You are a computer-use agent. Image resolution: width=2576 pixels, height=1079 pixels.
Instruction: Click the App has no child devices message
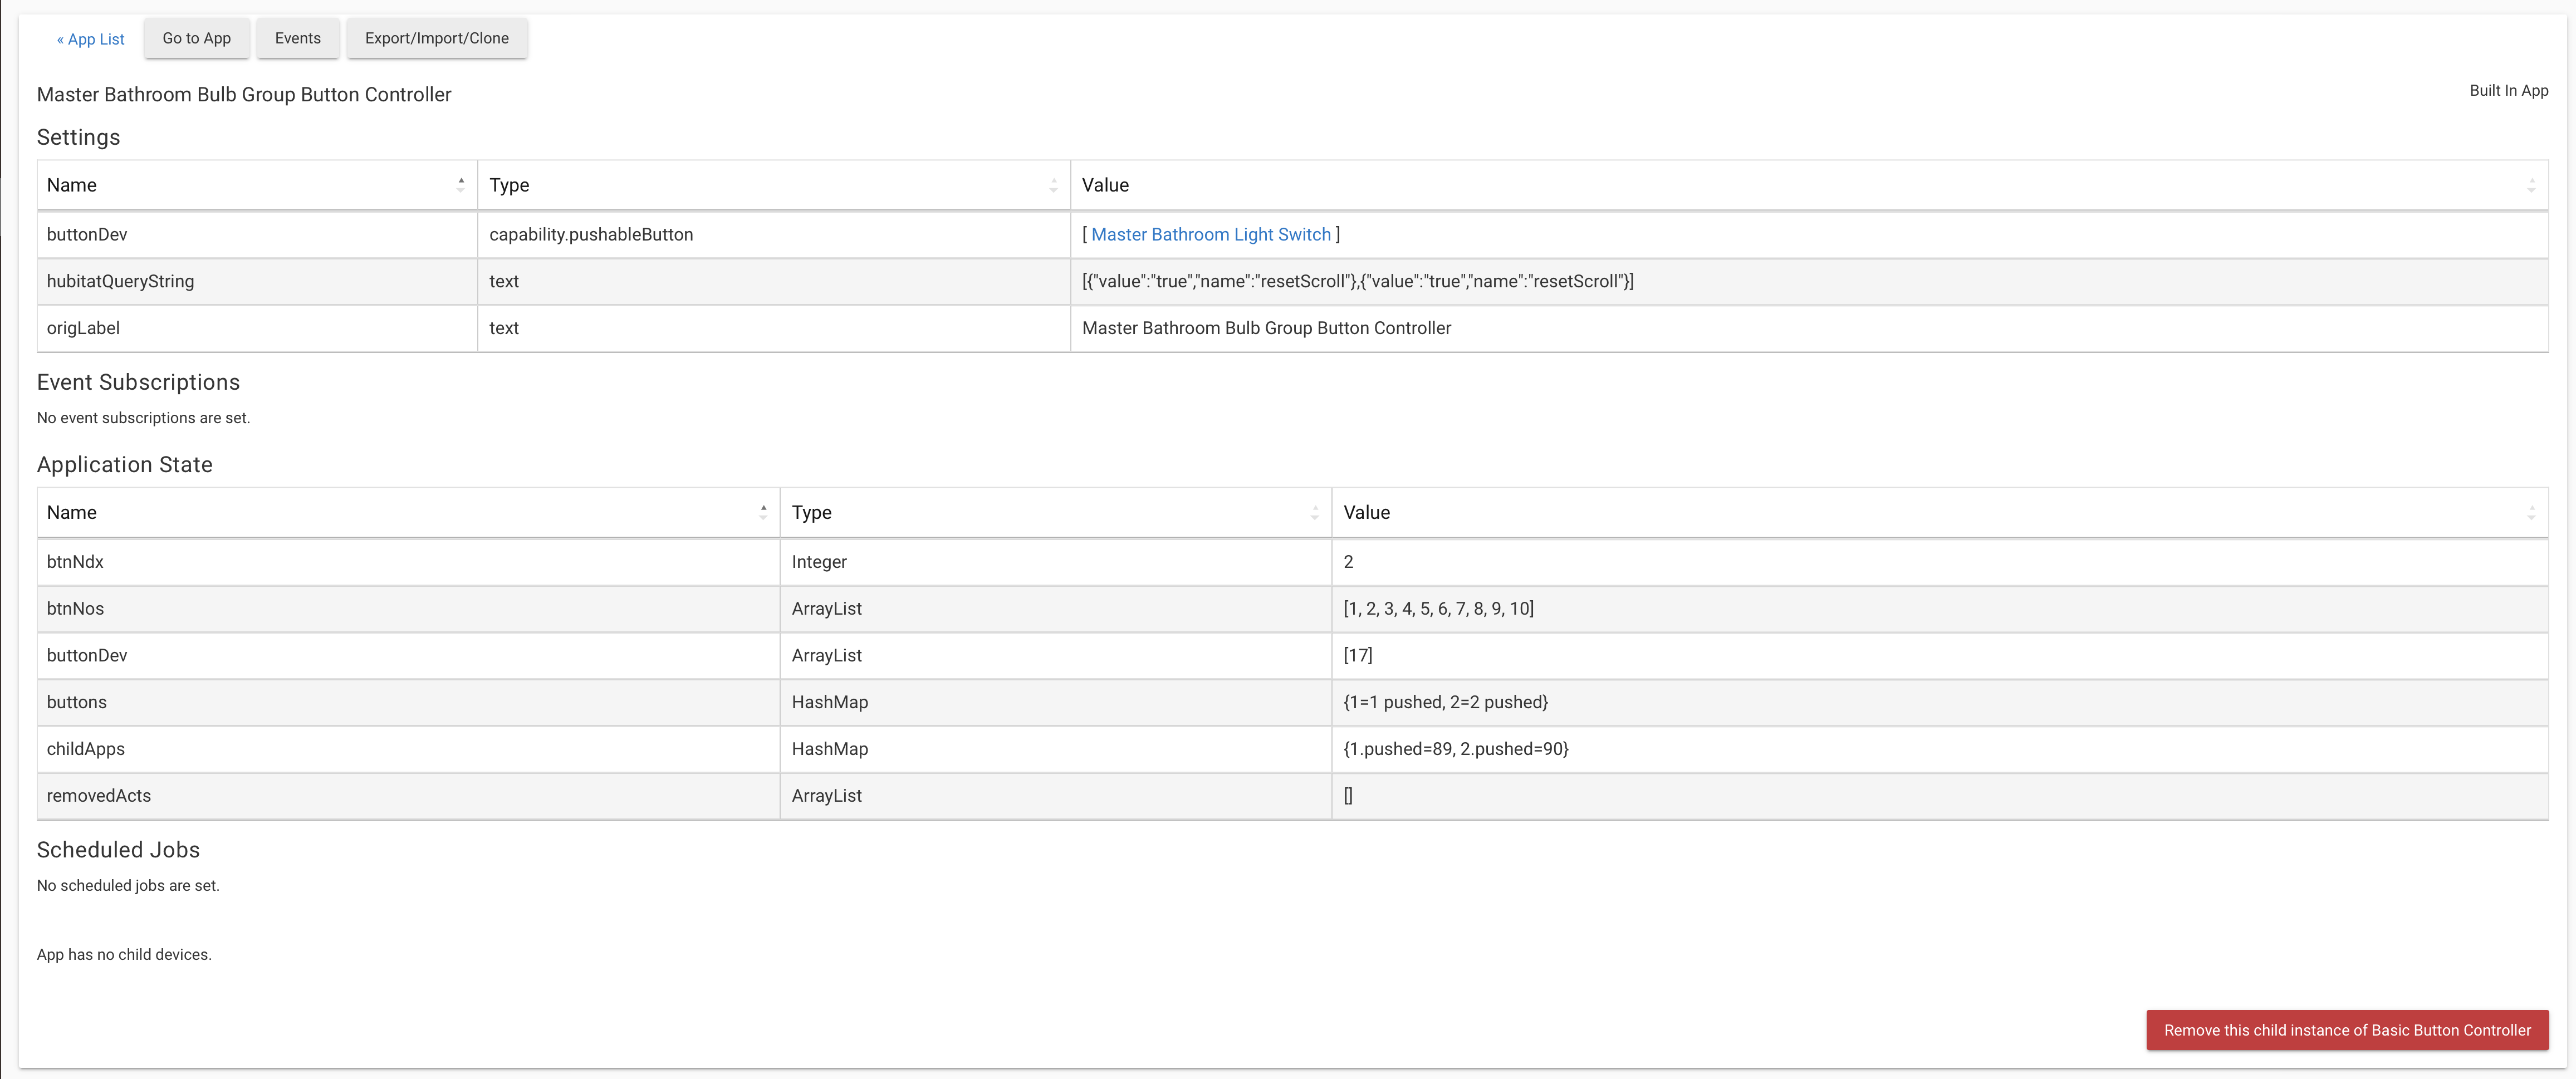pyautogui.click(x=124, y=955)
